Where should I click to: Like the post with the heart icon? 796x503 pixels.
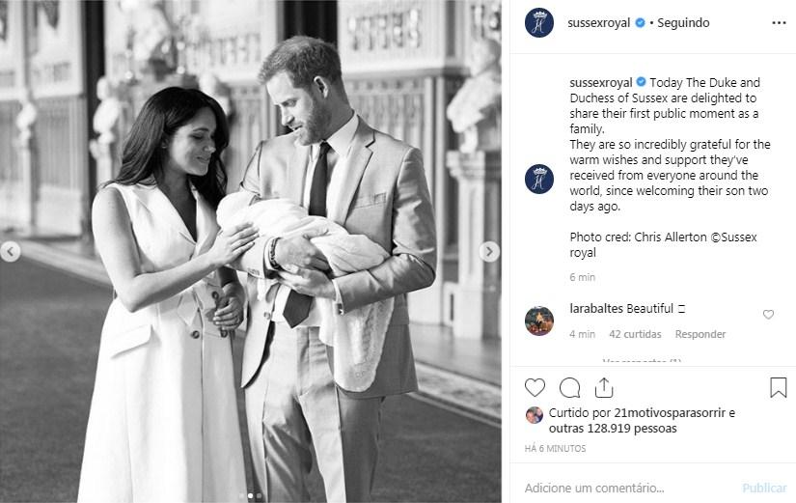coord(535,387)
